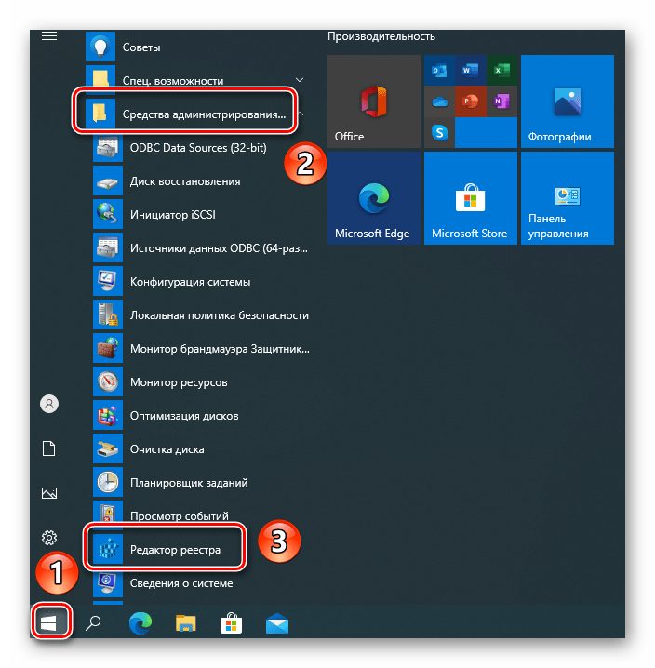Screen dimensions: 655x668
Task: Click the taskbar search magnifier
Action: click(93, 623)
